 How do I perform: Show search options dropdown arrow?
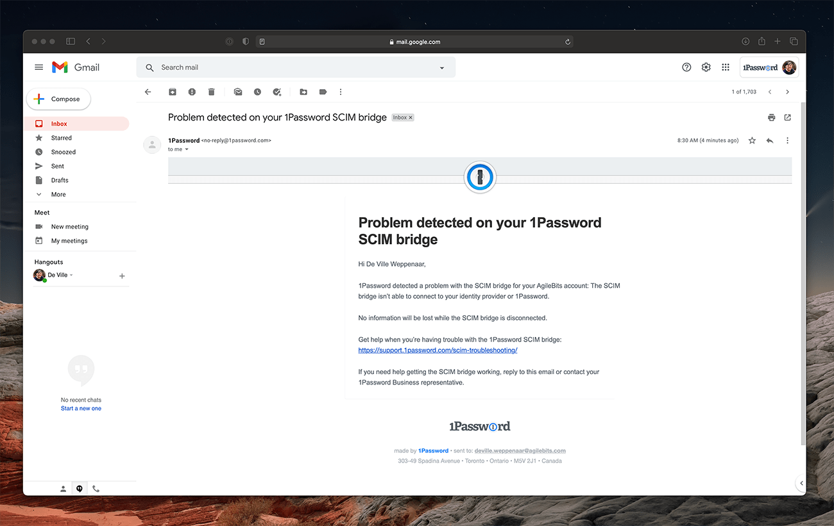coord(442,68)
